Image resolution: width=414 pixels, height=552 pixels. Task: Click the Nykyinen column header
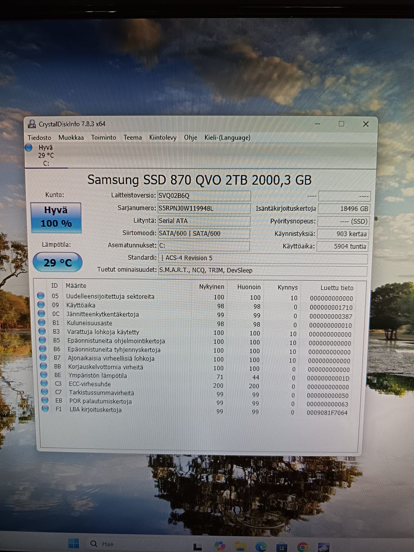(211, 287)
